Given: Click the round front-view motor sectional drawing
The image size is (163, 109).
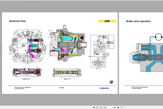Looking at the screenshot, I should (28, 46).
